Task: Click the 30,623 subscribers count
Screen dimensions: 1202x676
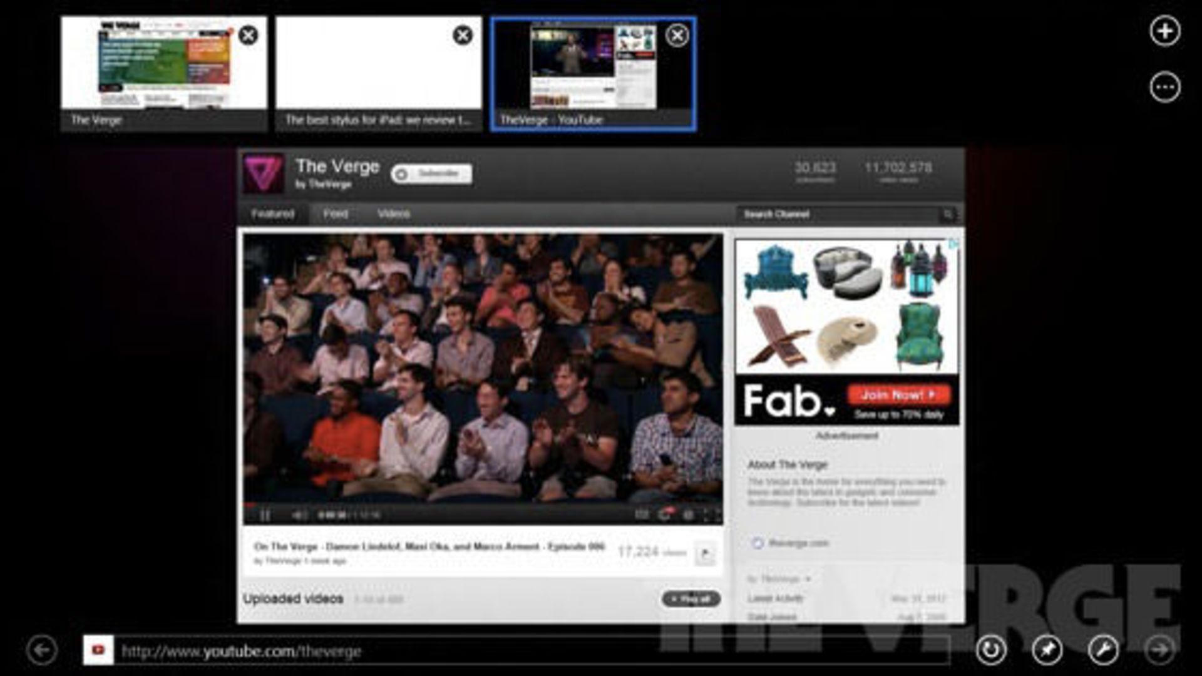Action: click(815, 167)
